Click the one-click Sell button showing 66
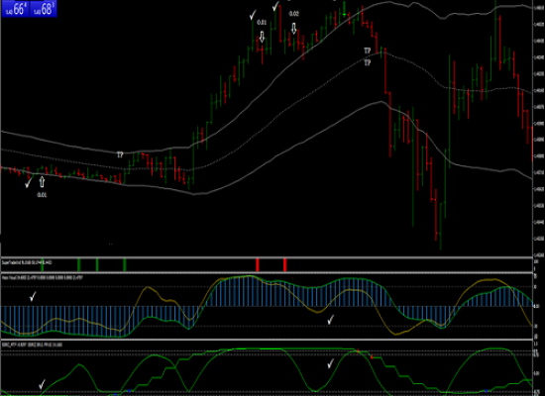545x396 pixels. pos(16,9)
